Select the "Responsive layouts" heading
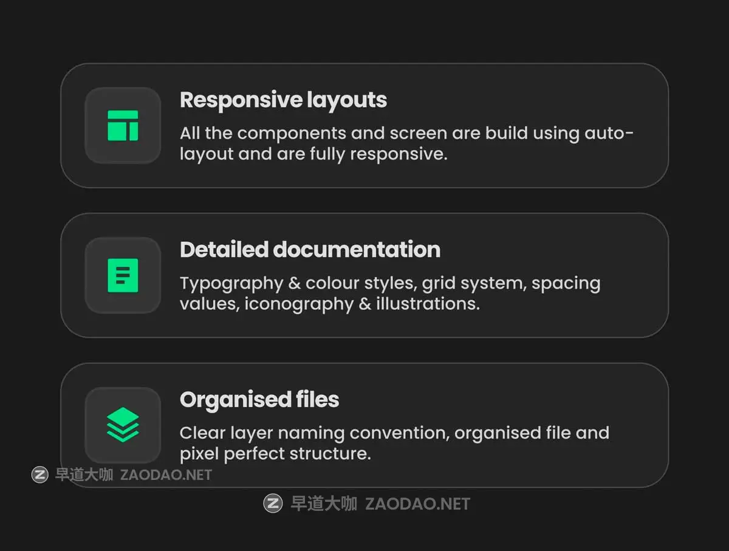 [x=283, y=100]
